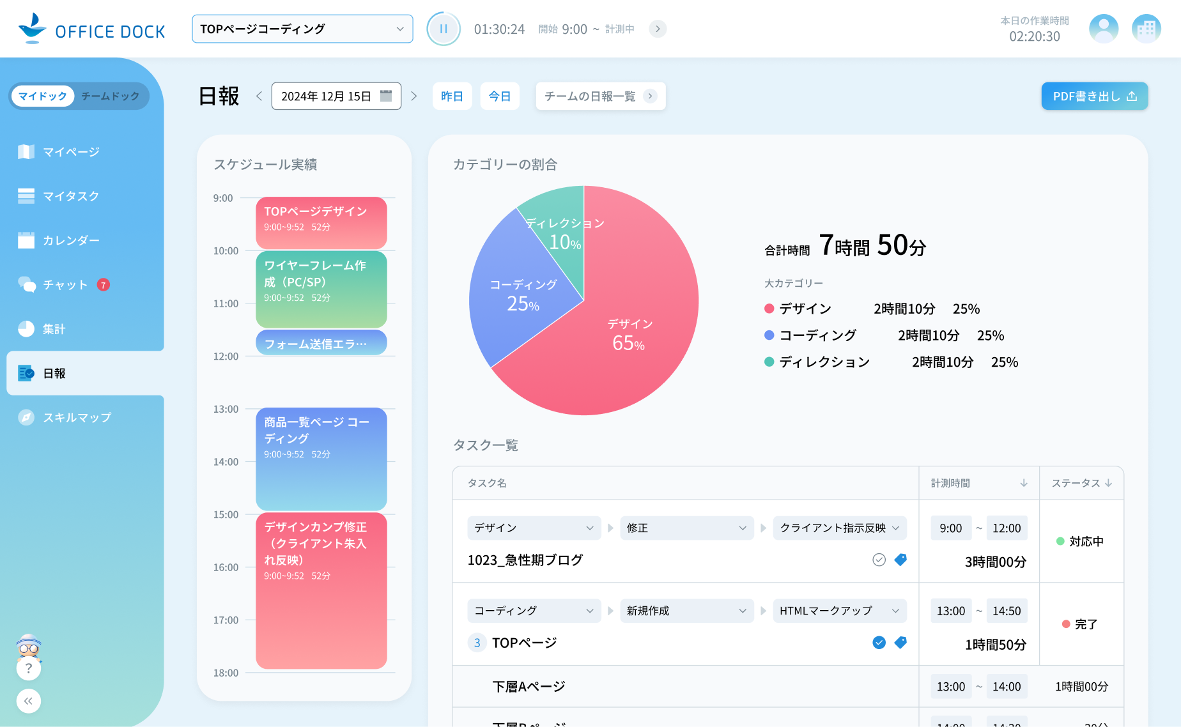Image resolution: width=1181 pixels, height=727 pixels.
Task: Click the help mascot question mark icon
Action: [29, 668]
